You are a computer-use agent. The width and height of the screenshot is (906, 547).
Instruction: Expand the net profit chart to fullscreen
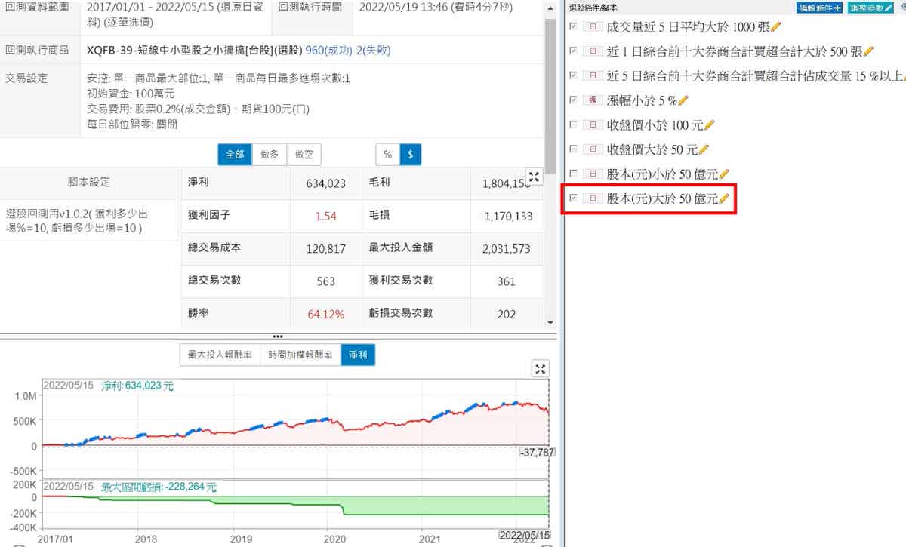point(540,368)
